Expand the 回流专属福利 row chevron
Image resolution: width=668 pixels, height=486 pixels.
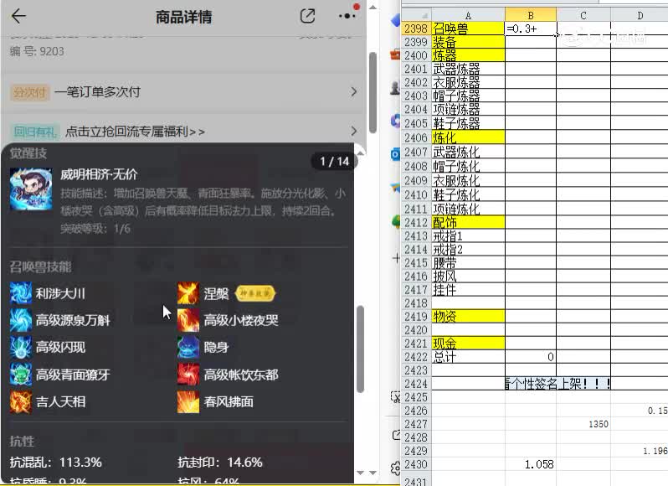tap(353, 131)
